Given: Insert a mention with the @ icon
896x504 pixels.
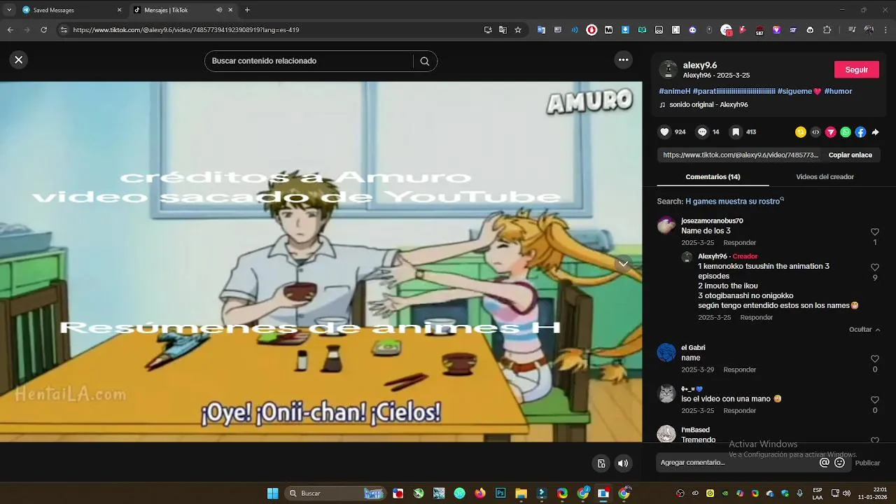Looking at the screenshot, I should click(825, 463).
